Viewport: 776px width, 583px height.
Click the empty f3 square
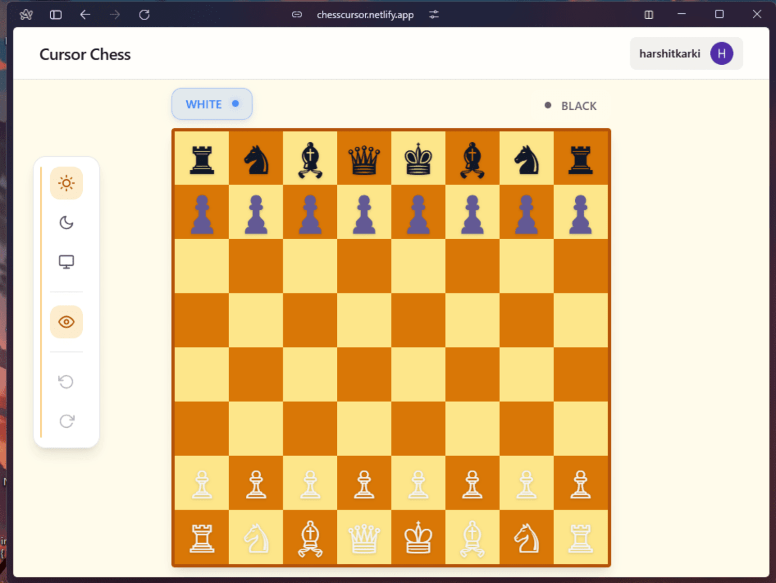coord(472,429)
